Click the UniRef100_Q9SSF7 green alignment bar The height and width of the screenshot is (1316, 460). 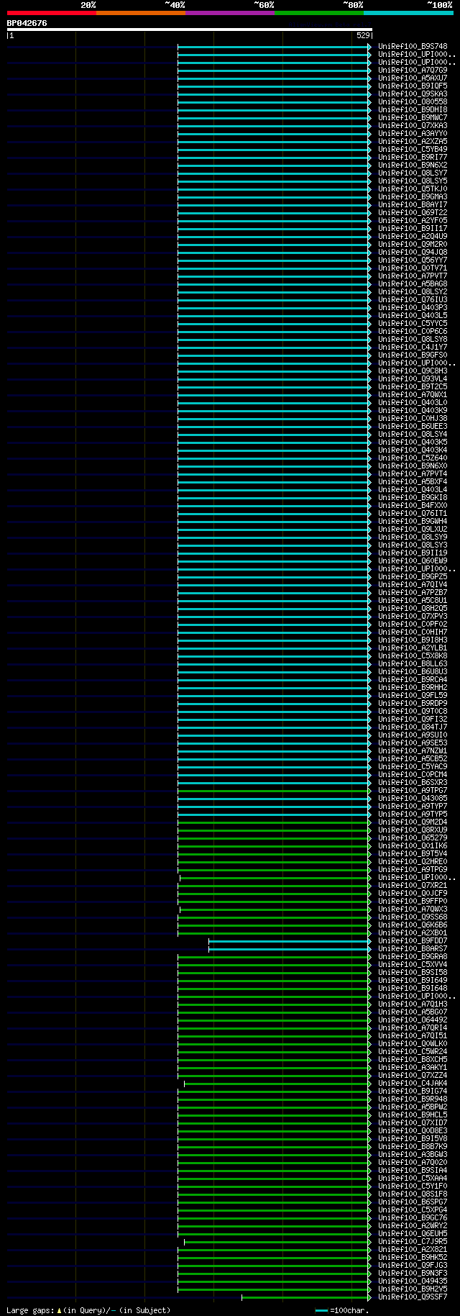click(x=306, y=1297)
